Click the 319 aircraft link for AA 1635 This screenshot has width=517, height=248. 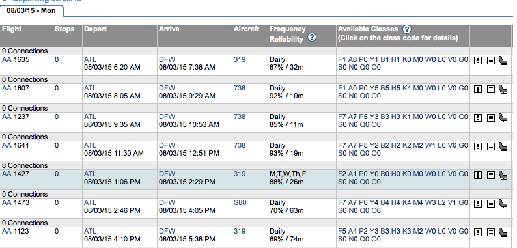[240, 60]
